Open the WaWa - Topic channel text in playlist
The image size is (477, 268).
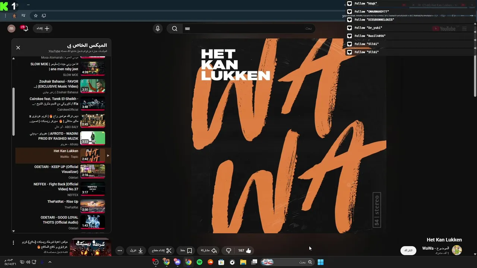point(69,157)
